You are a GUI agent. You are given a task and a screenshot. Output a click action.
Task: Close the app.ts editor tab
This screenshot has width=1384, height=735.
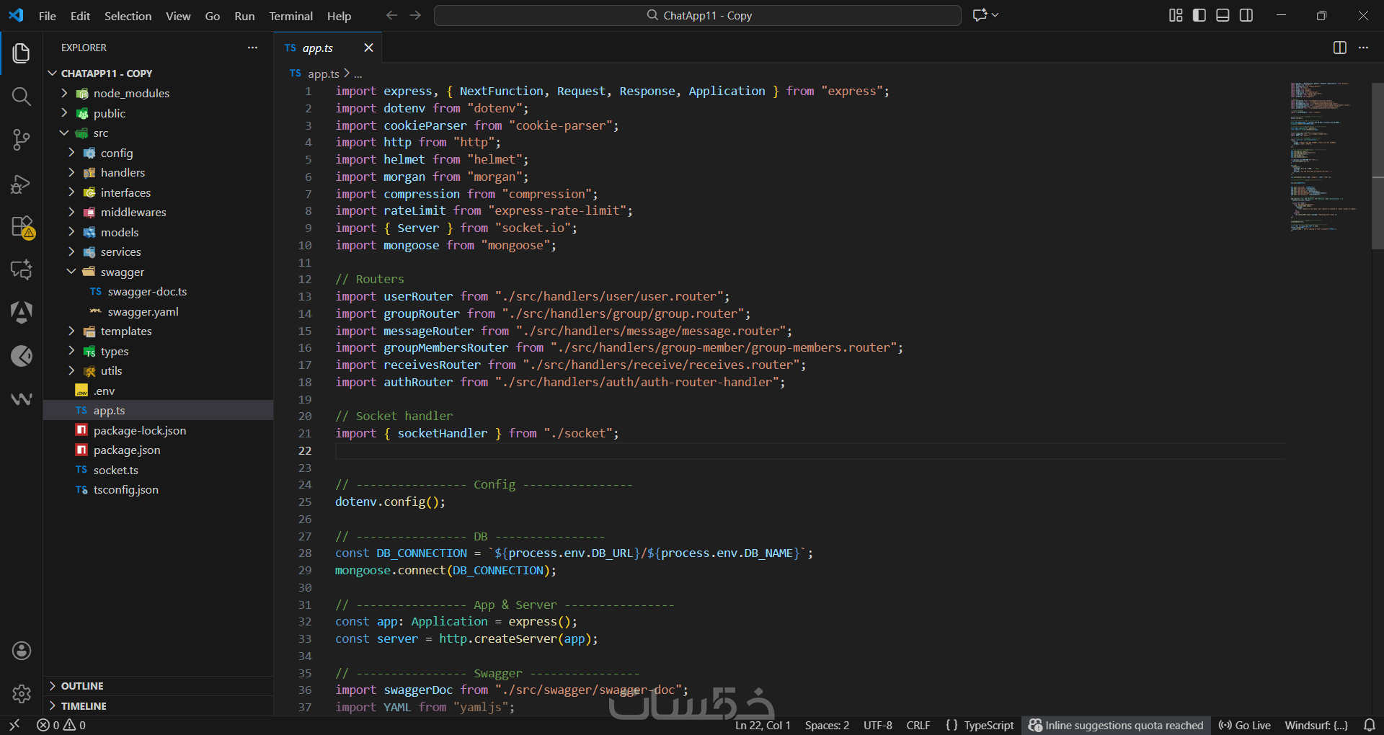[368, 48]
